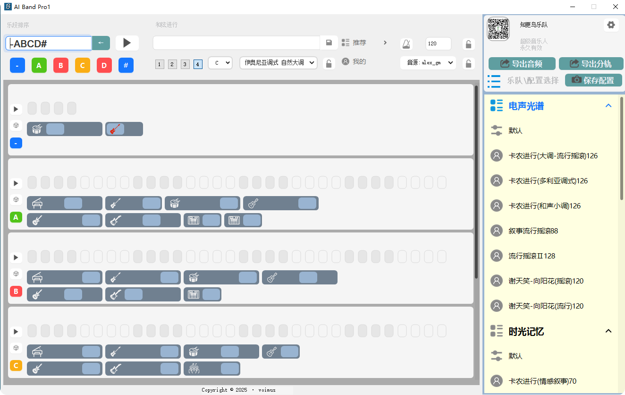
Task: Click the dice randomize icon in section A
Action: coord(16,199)
